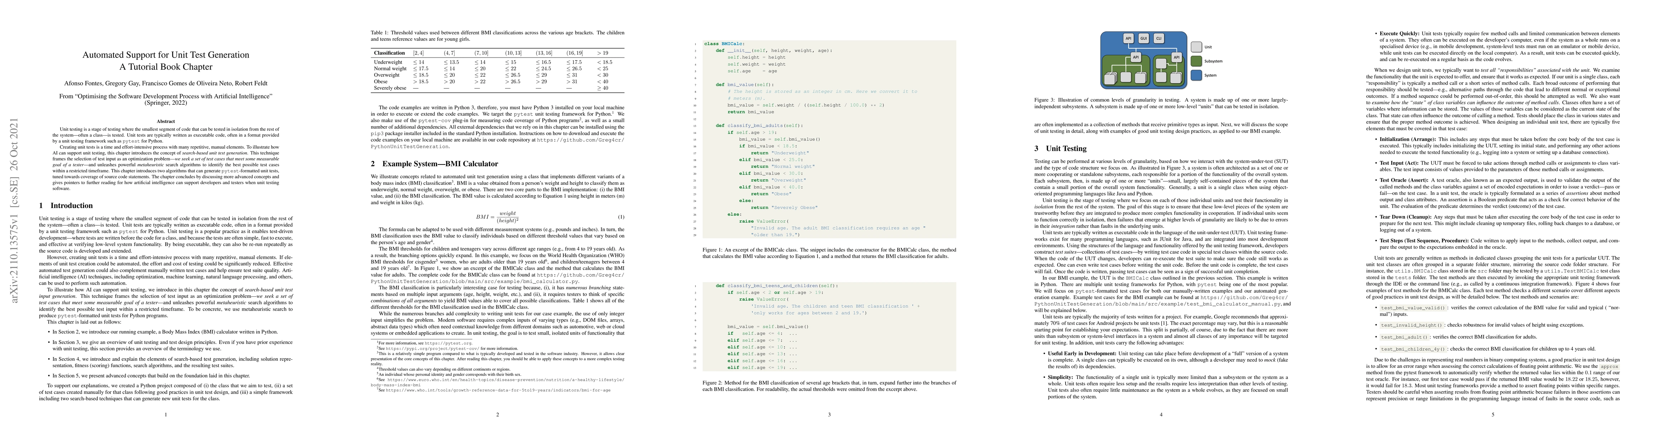The image size is (1659, 429).
Task: Click the '3 Unit Testing' section heading
Action: [1060, 149]
